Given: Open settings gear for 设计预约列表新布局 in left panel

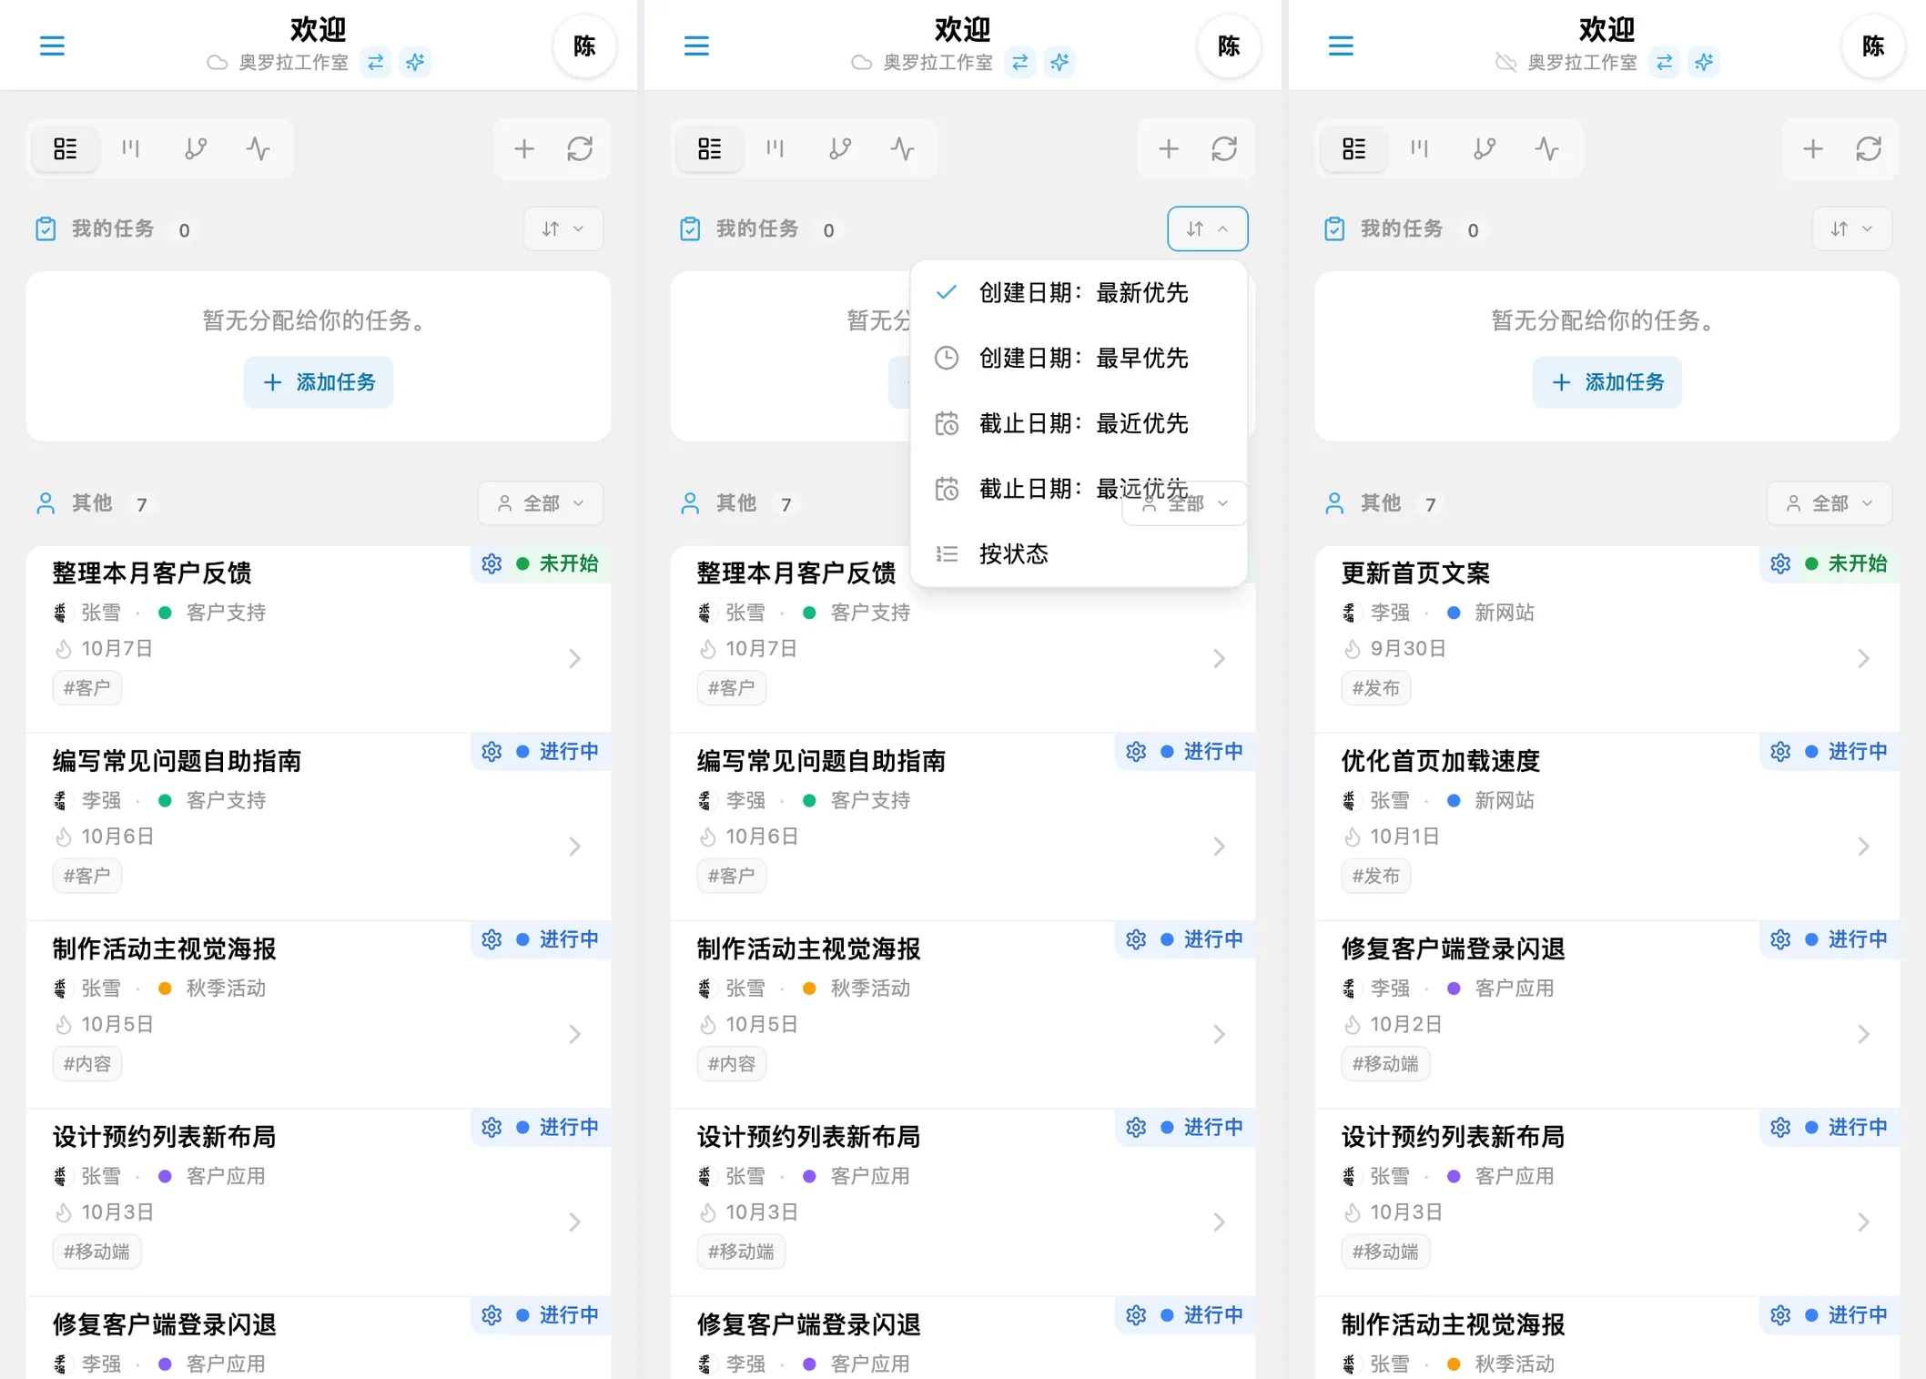Looking at the screenshot, I should pyautogui.click(x=492, y=1128).
